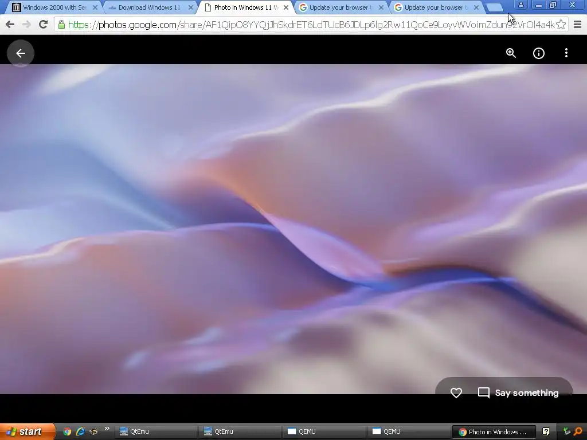Open the Chrome profile user button
The height and width of the screenshot is (440, 587).
521,5
